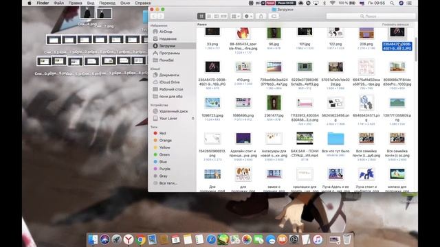Select the 2361477.jpg file
The width and height of the screenshot is (440, 247).
(274, 102)
